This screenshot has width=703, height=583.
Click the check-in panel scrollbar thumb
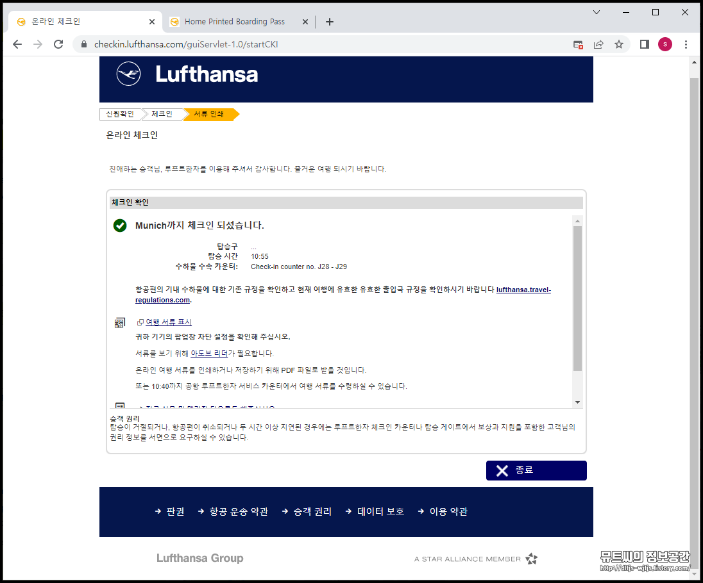577,298
